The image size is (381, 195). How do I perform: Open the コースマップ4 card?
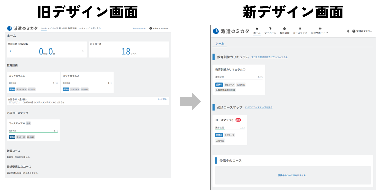click(x=33, y=130)
